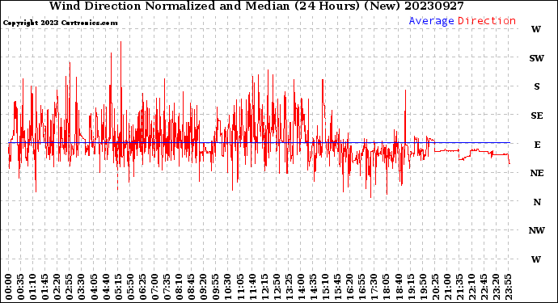Click the '21:00' time axis label
Viewport: 558px width, 303px height.
(x=447, y=287)
